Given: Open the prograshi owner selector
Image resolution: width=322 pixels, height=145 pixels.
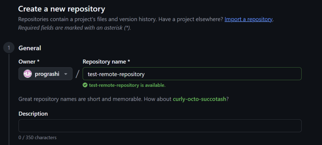Looking at the screenshot, I should [45, 74].
